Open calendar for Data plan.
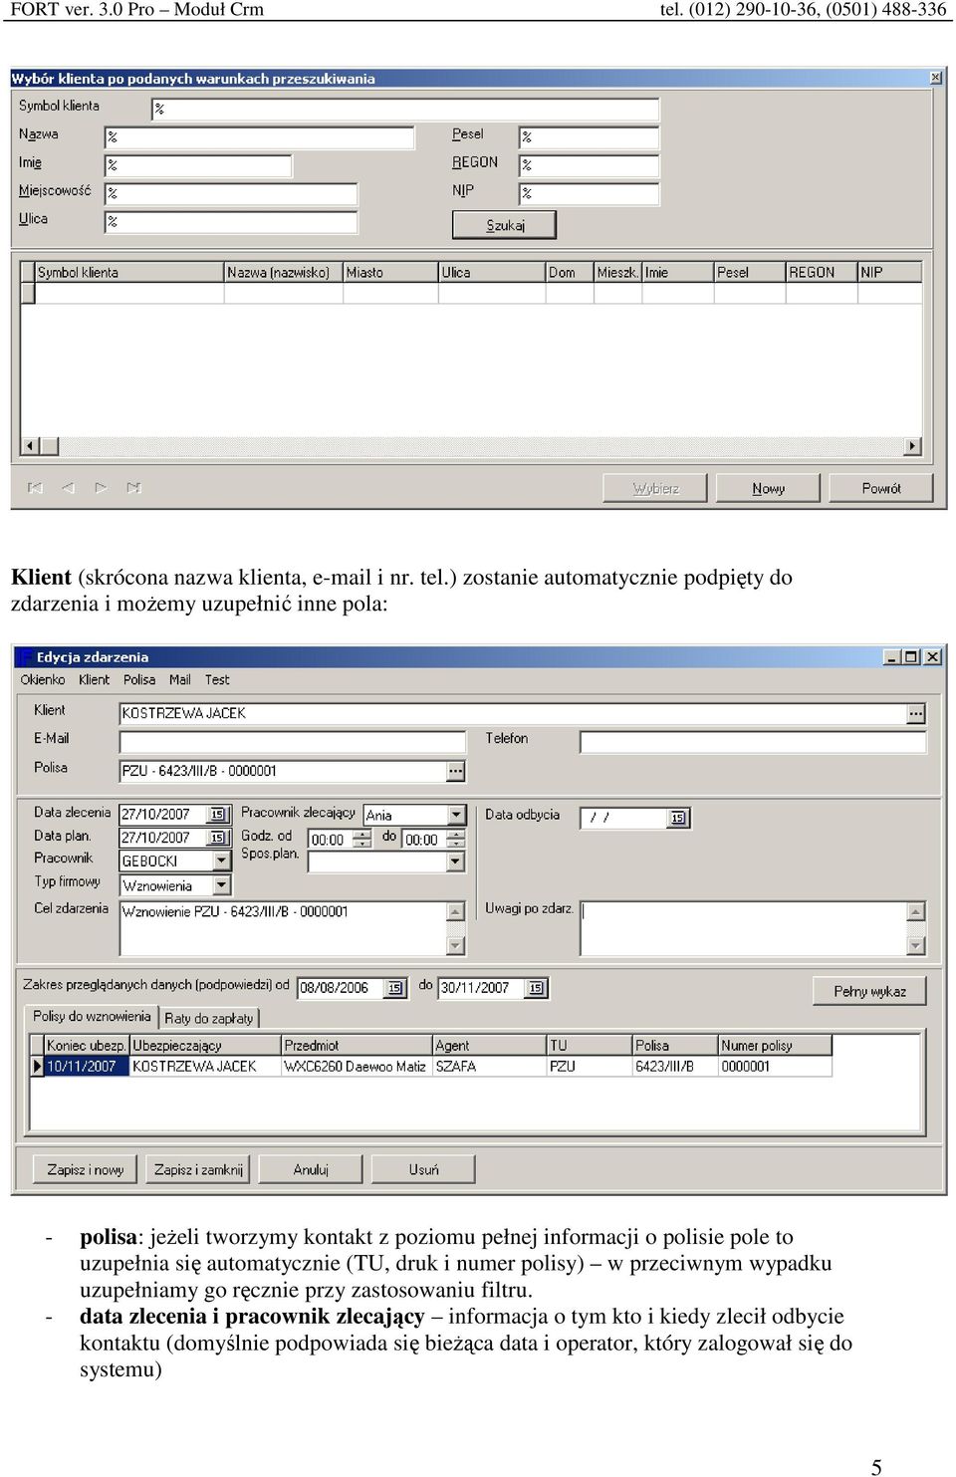Viewport: 956px width, 1477px height. (x=218, y=839)
